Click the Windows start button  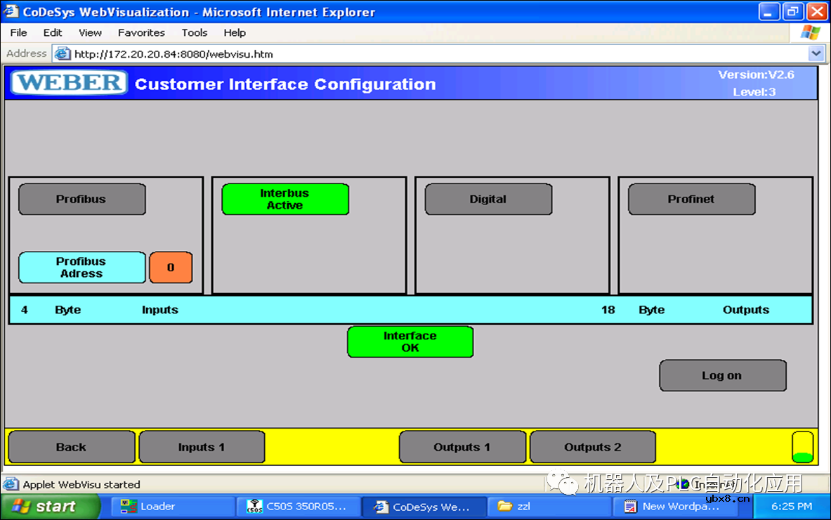pyautogui.click(x=49, y=506)
